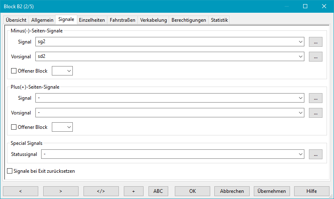Open browse '...' for Plus-side Signal
This screenshot has height=199, width=334.
pyautogui.click(x=315, y=98)
